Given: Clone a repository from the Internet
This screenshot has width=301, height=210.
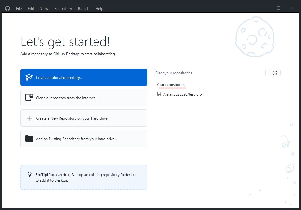Looking at the screenshot, I should [x=84, y=98].
